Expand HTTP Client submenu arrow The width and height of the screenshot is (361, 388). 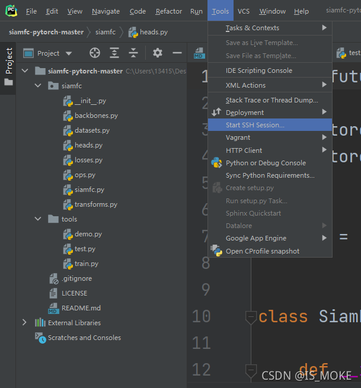tap(324, 150)
